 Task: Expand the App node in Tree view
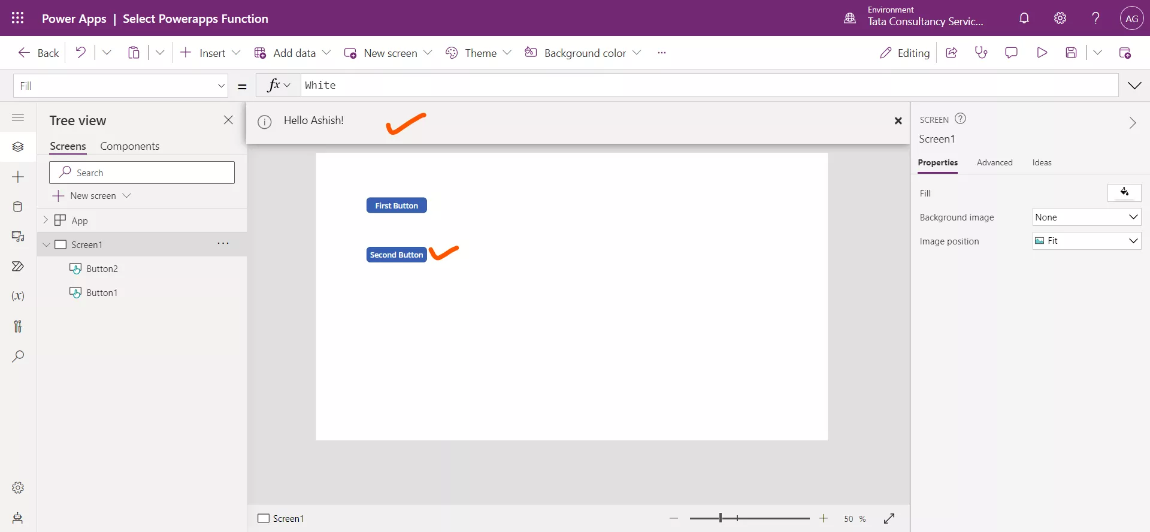(46, 220)
